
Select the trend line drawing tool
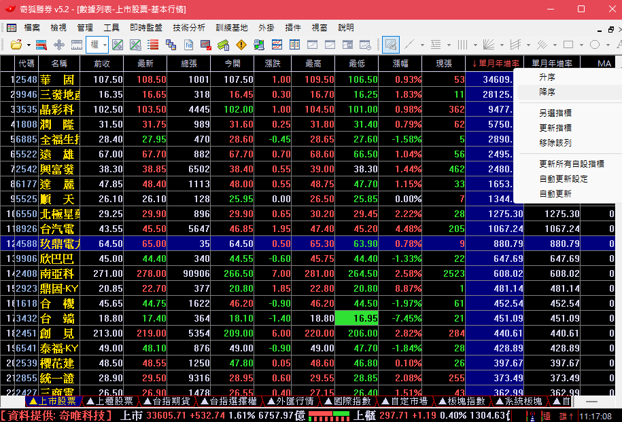coord(409,45)
